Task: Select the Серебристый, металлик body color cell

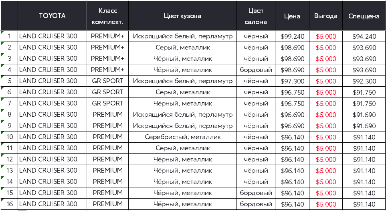Action: click(x=182, y=137)
